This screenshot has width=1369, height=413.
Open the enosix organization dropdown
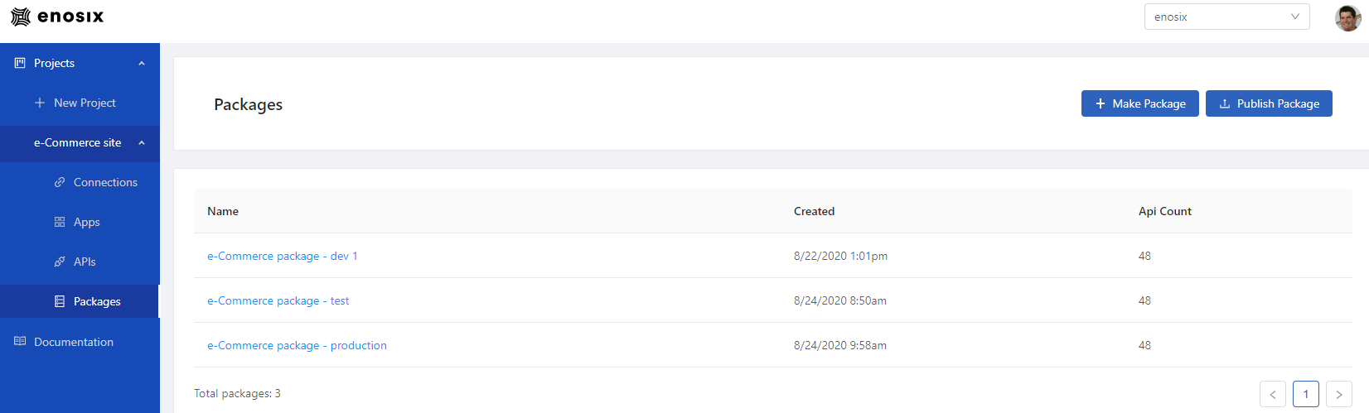(x=1226, y=17)
